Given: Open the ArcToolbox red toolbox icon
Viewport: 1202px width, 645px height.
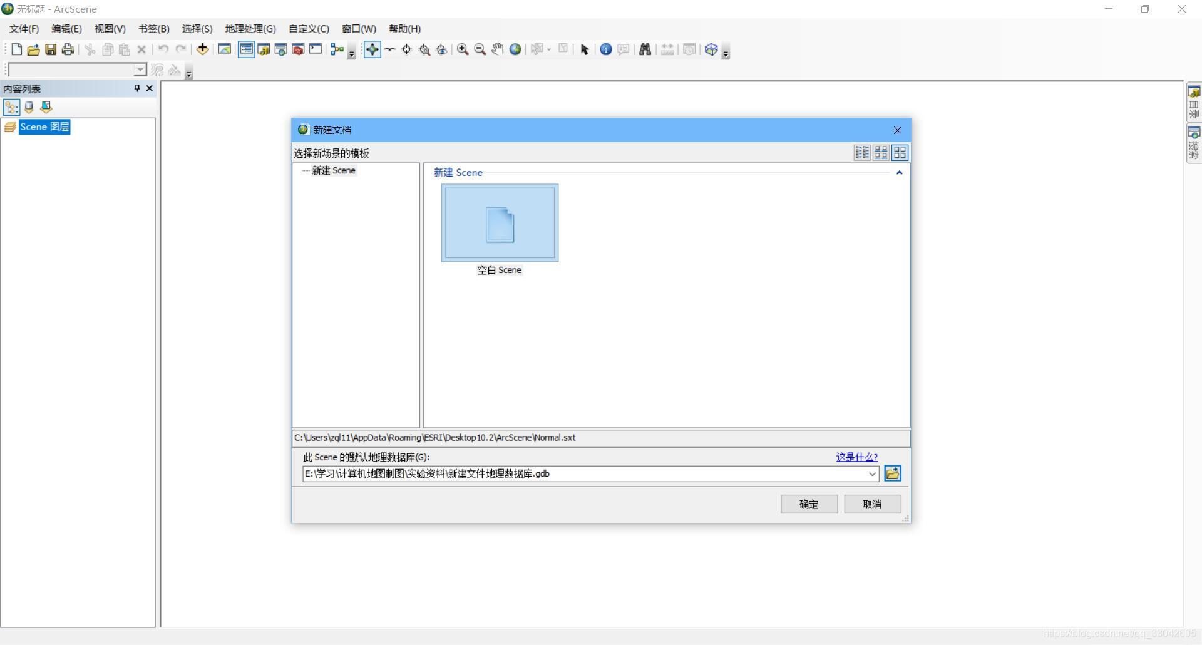Looking at the screenshot, I should [x=298, y=49].
